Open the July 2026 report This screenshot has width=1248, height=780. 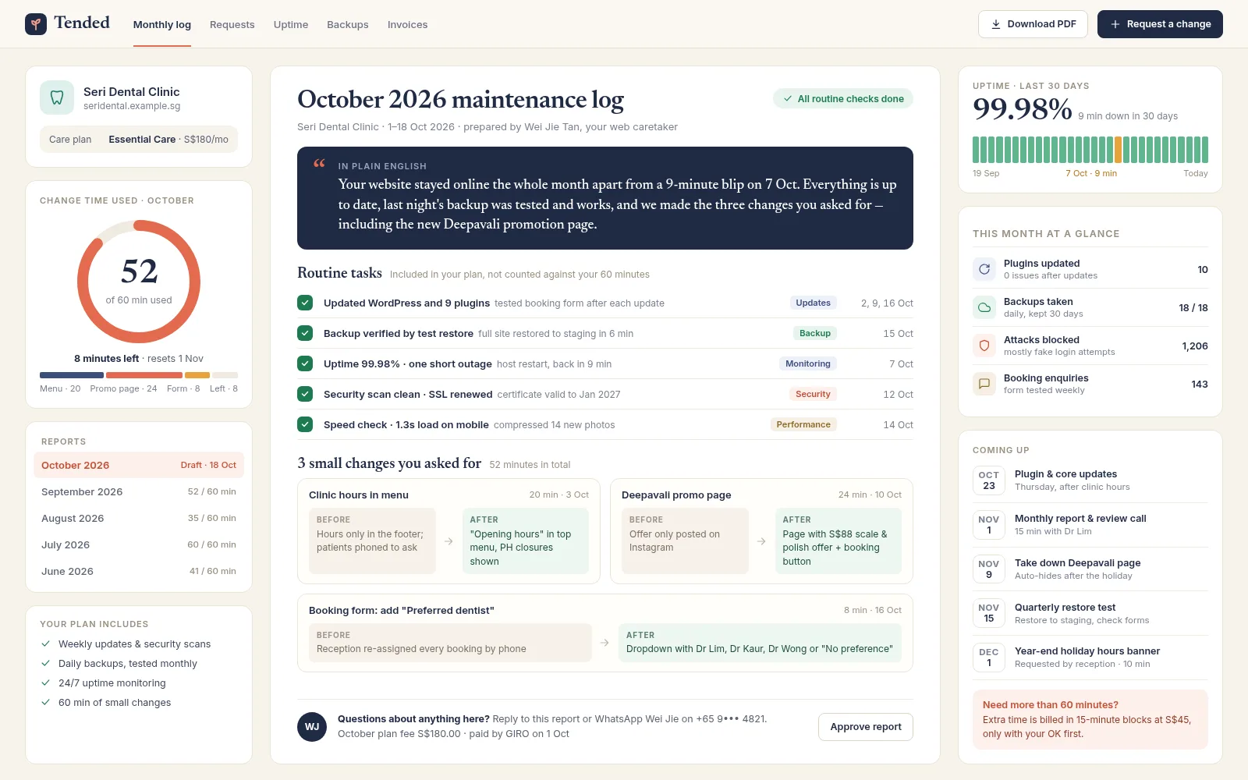click(x=139, y=544)
